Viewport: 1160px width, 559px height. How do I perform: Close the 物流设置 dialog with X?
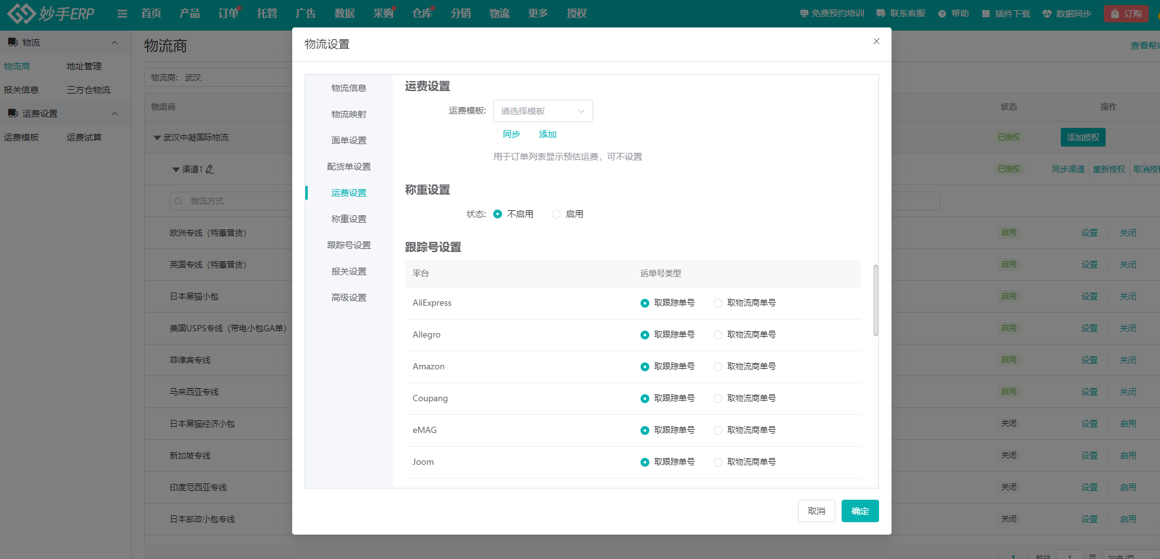(877, 41)
